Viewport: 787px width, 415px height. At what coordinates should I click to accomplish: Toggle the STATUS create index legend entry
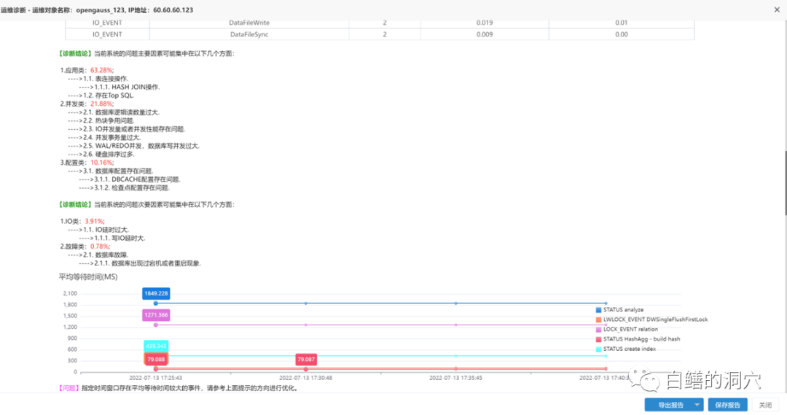point(630,349)
